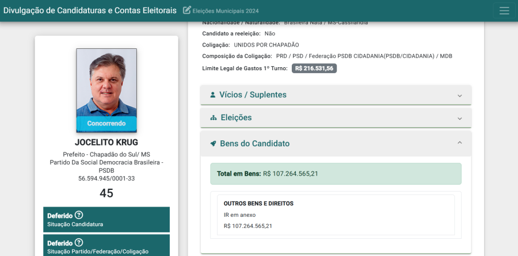Click the 'IR em anexo' description text

pyautogui.click(x=239, y=215)
